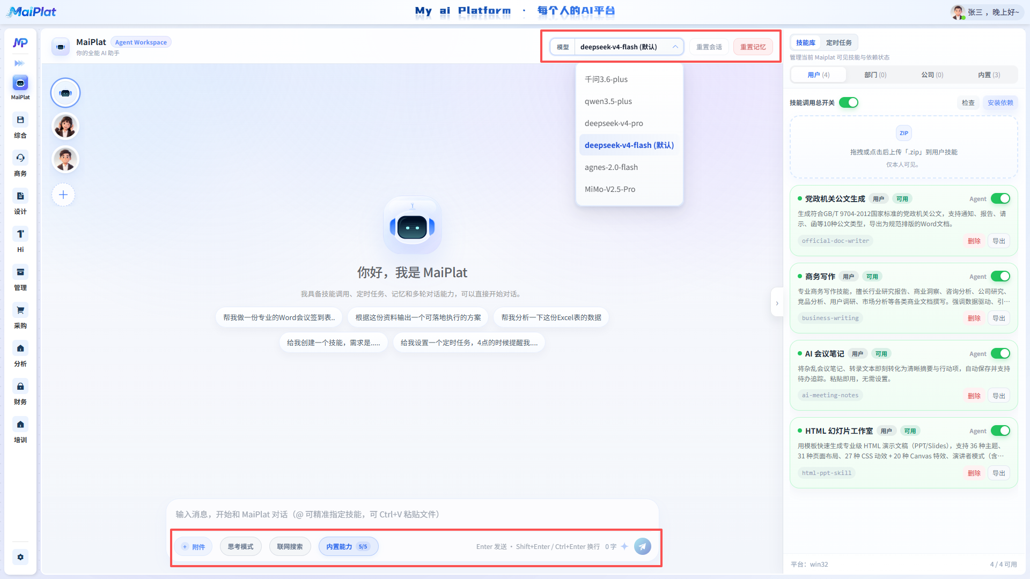Collapse the model dropdown deepseek-v4-flash
The width and height of the screenshot is (1030, 579).
(x=629, y=47)
